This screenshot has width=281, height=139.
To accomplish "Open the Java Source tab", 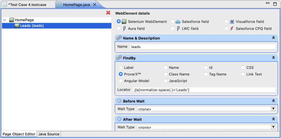I will [49, 134].
